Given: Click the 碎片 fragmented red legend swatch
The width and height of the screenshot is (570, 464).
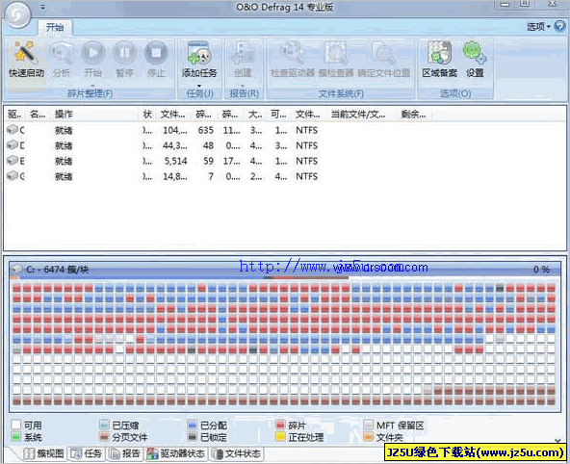Looking at the screenshot, I should click(280, 425).
